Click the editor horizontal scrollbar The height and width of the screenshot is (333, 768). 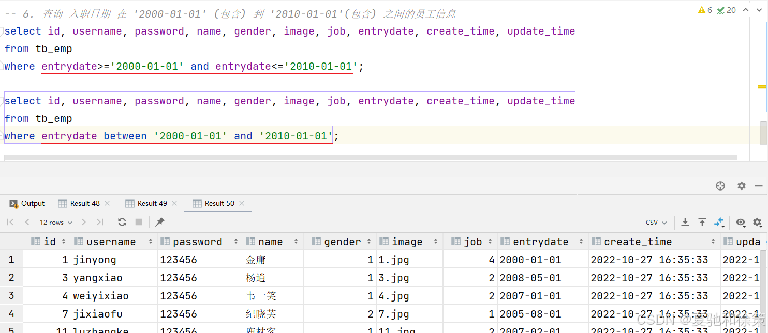point(371,157)
